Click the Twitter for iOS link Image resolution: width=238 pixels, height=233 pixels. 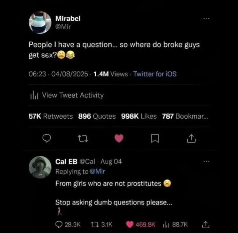(x=155, y=74)
